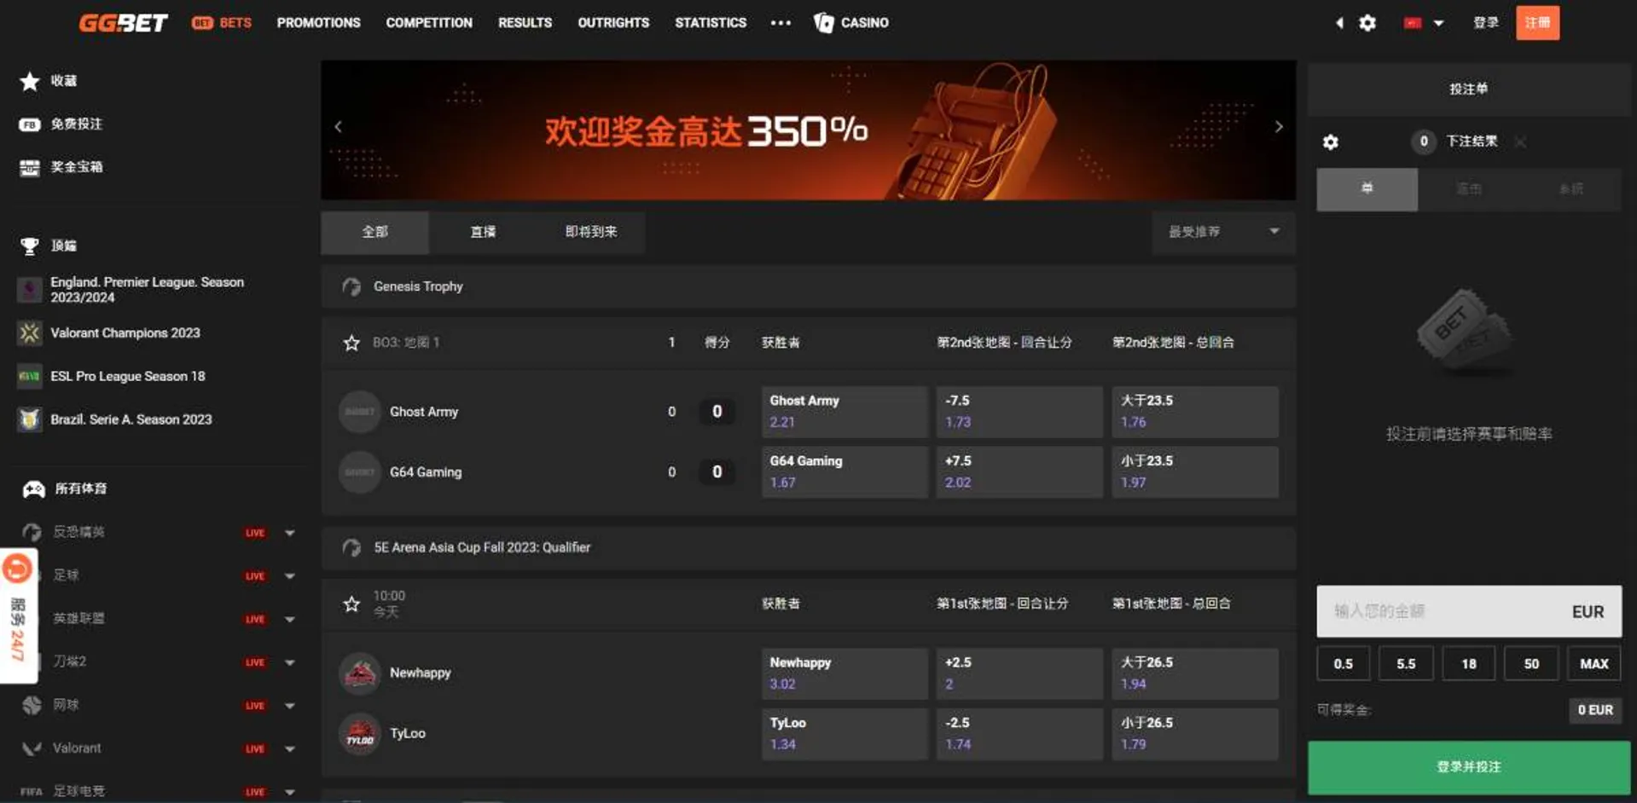Viewport: 1637px width, 803px height.
Task: Open ESL Pro League Season 18
Action: pos(111,377)
